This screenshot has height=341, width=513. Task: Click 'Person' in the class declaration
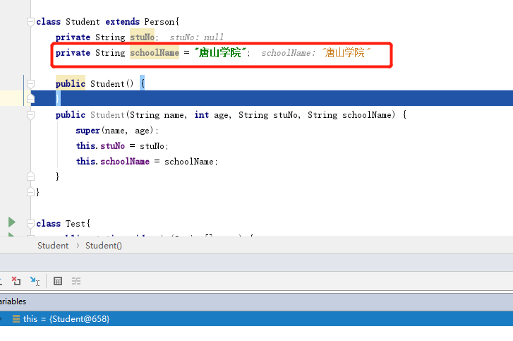click(x=159, y=22)
